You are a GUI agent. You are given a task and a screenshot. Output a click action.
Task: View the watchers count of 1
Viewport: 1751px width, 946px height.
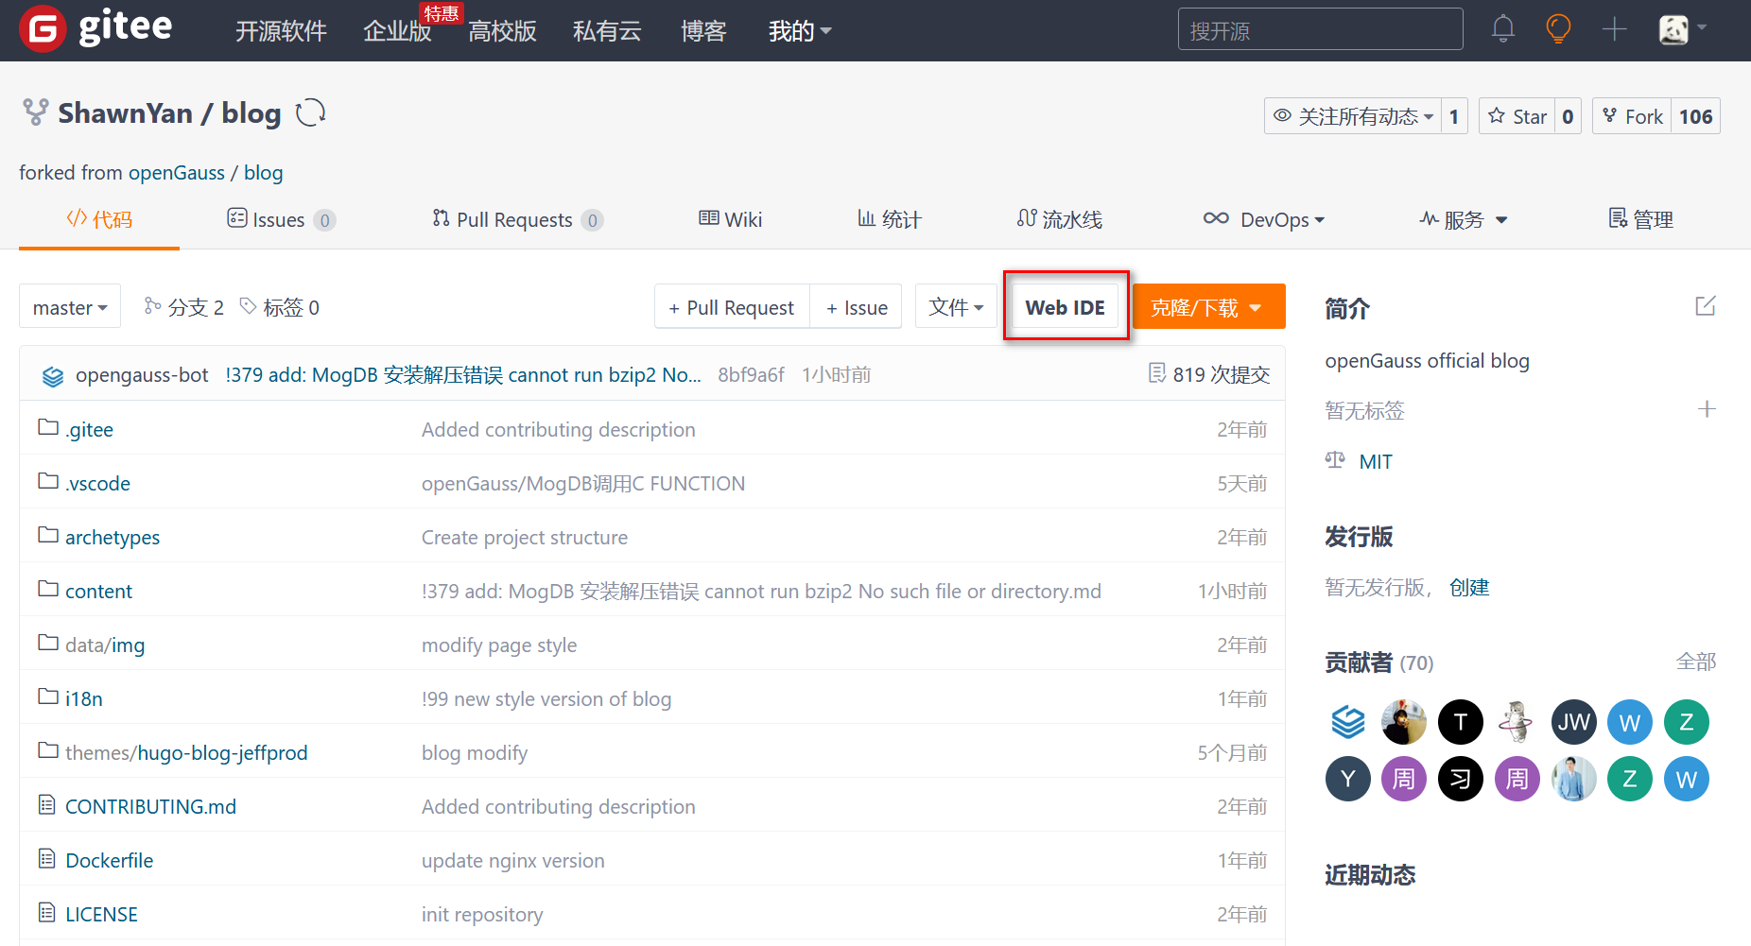pos(1454,116)
